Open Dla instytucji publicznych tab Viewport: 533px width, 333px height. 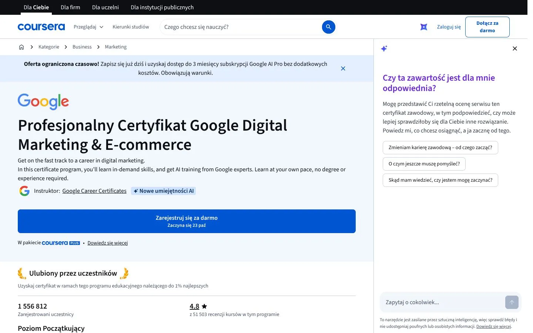pos(162,7)
